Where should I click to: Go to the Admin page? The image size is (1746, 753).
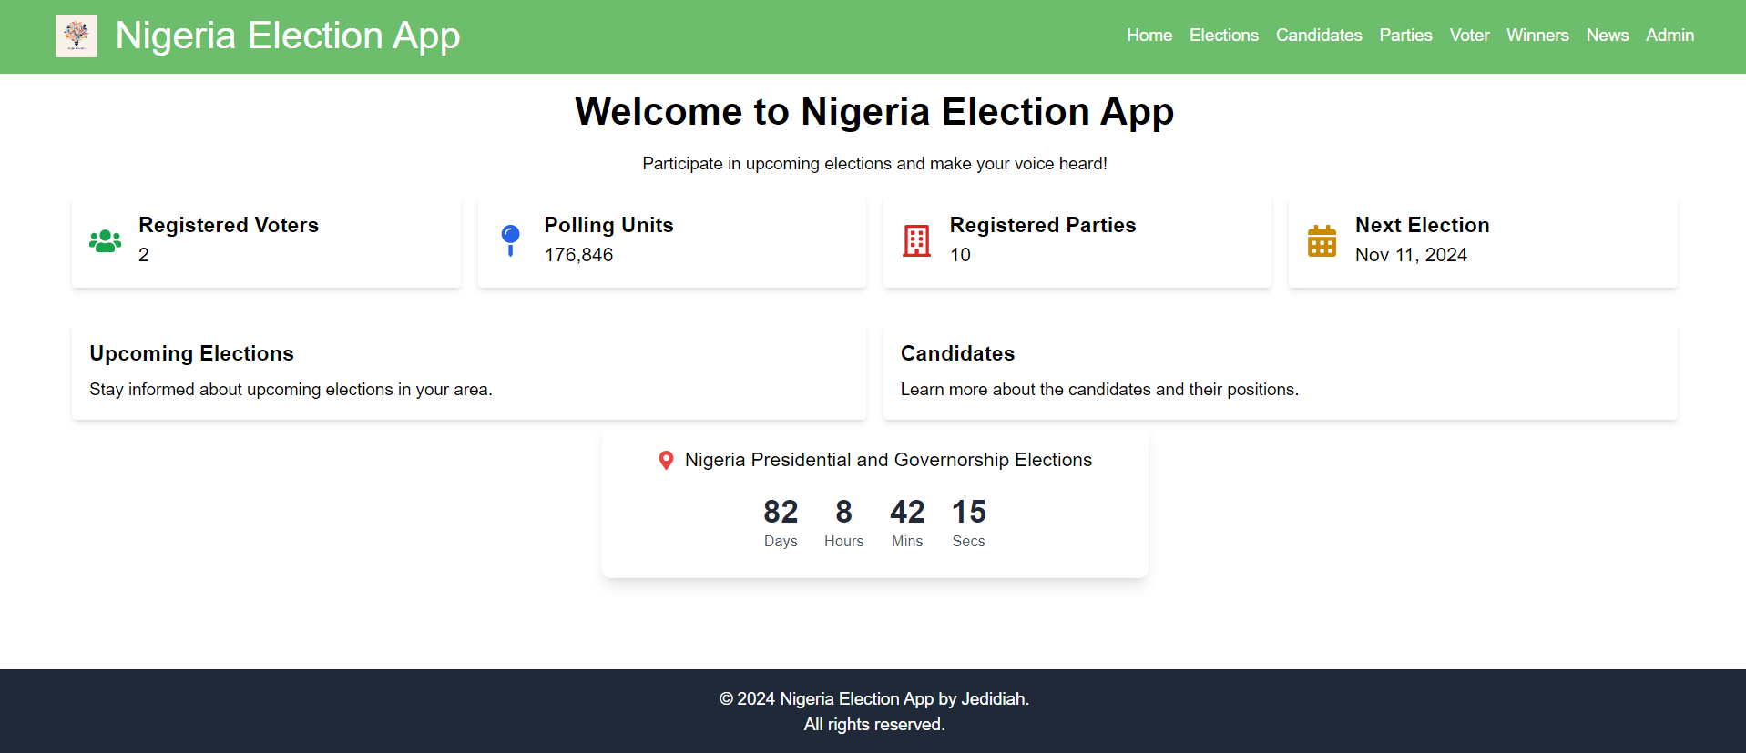[1669, 36]
